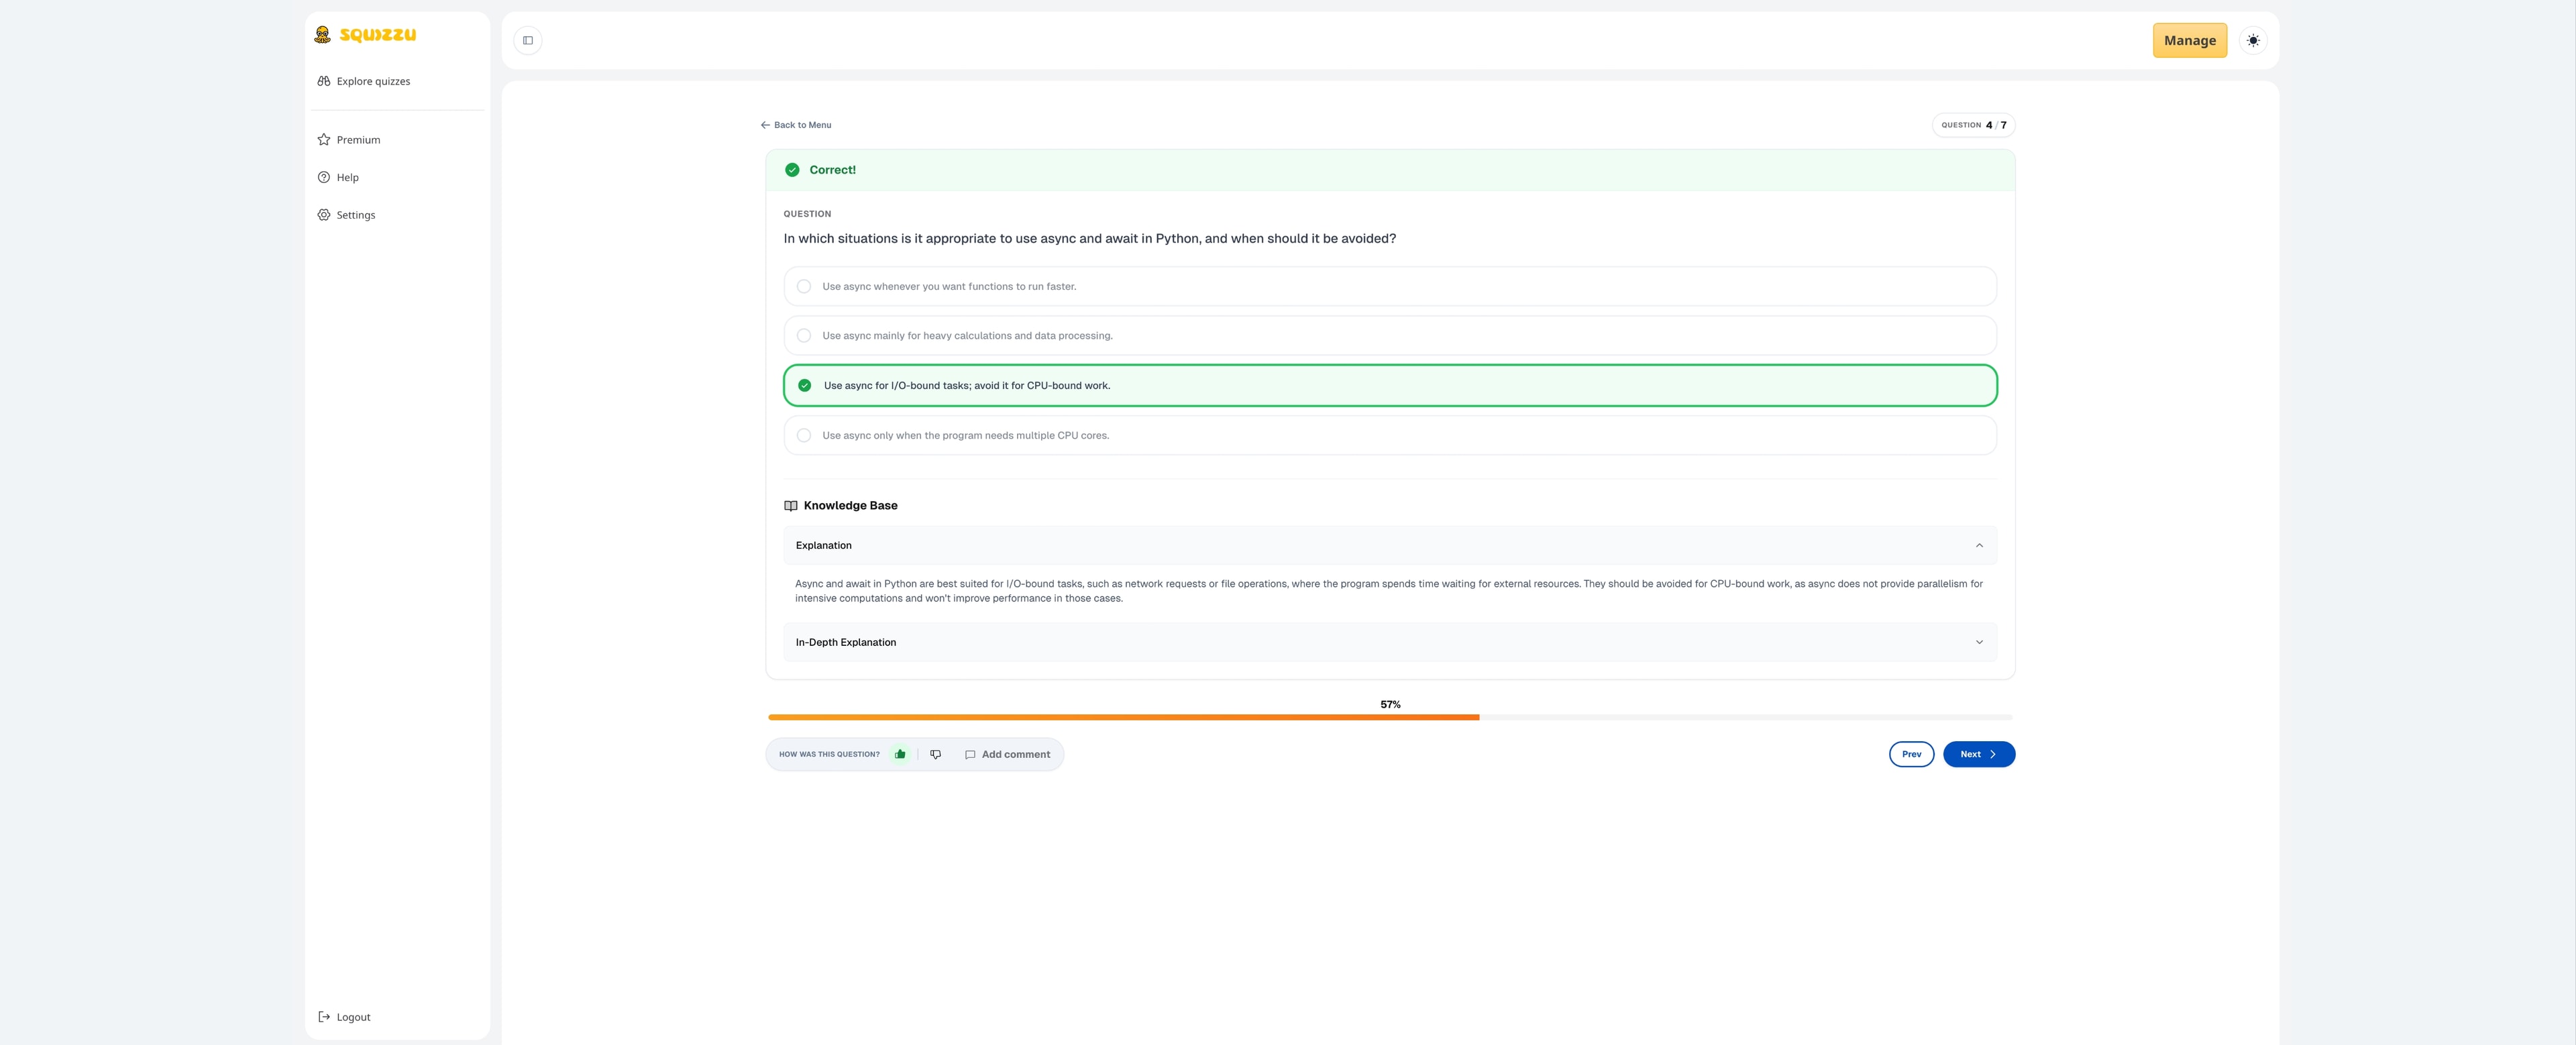Click the In-Depth Explanation chevron arrow
Image resolution: width=2576 pixels, height=1045 pixels.
(1979, 643)
